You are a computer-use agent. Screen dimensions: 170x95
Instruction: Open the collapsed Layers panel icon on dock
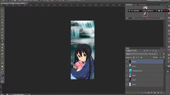pyautogui.click(x=168, y=72)
